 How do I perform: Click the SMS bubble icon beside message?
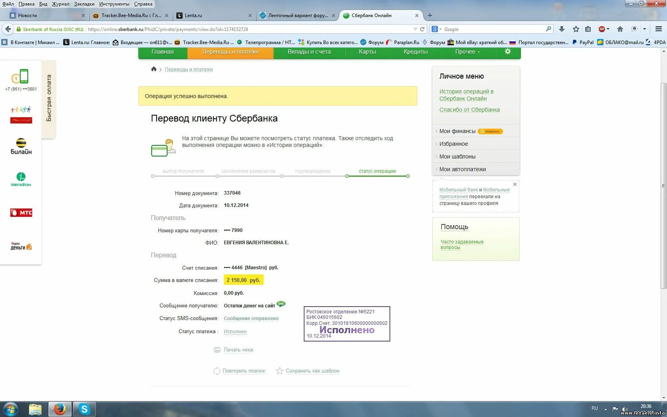tap(281, 304)
